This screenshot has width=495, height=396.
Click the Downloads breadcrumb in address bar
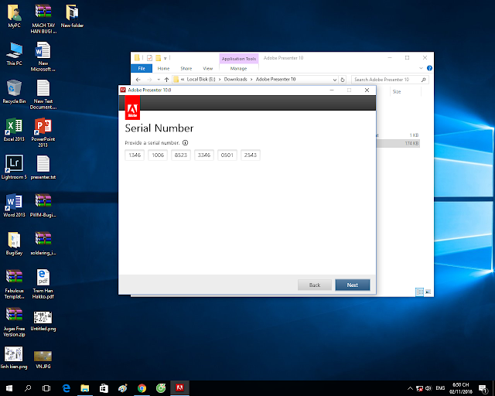click(235, 79)
